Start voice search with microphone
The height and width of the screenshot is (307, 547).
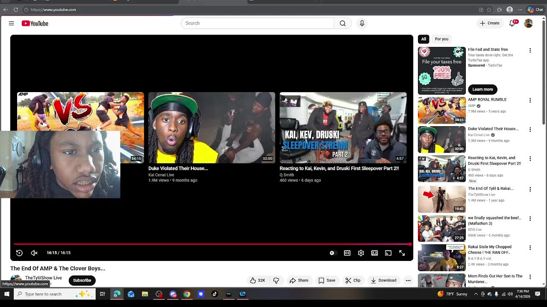[362, 23]
